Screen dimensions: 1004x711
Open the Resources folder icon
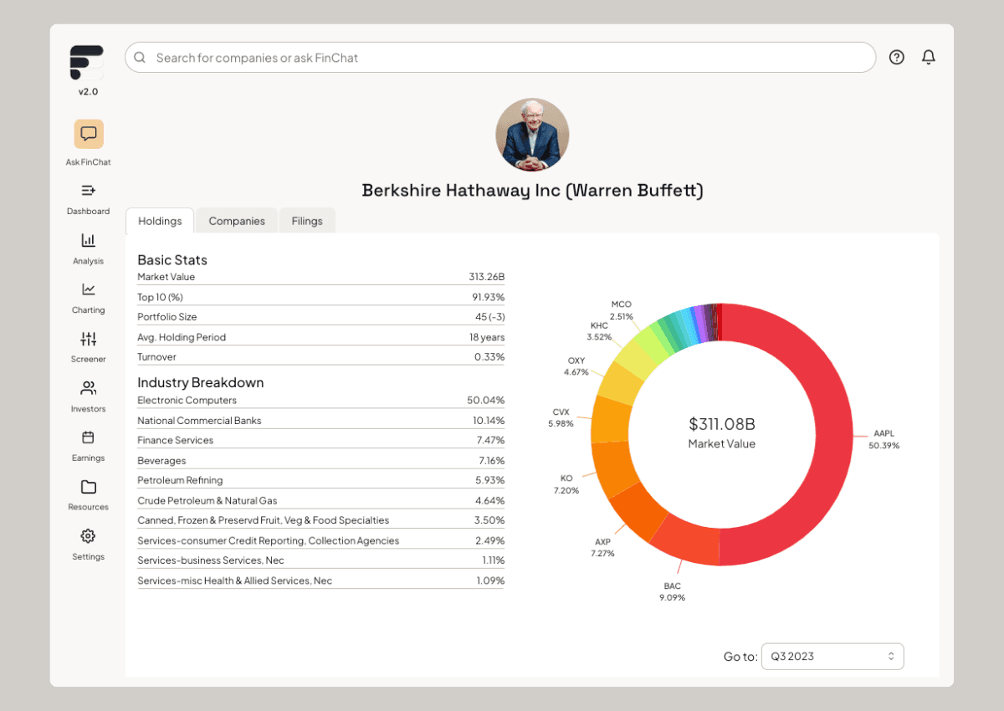[x=89, y=487]
